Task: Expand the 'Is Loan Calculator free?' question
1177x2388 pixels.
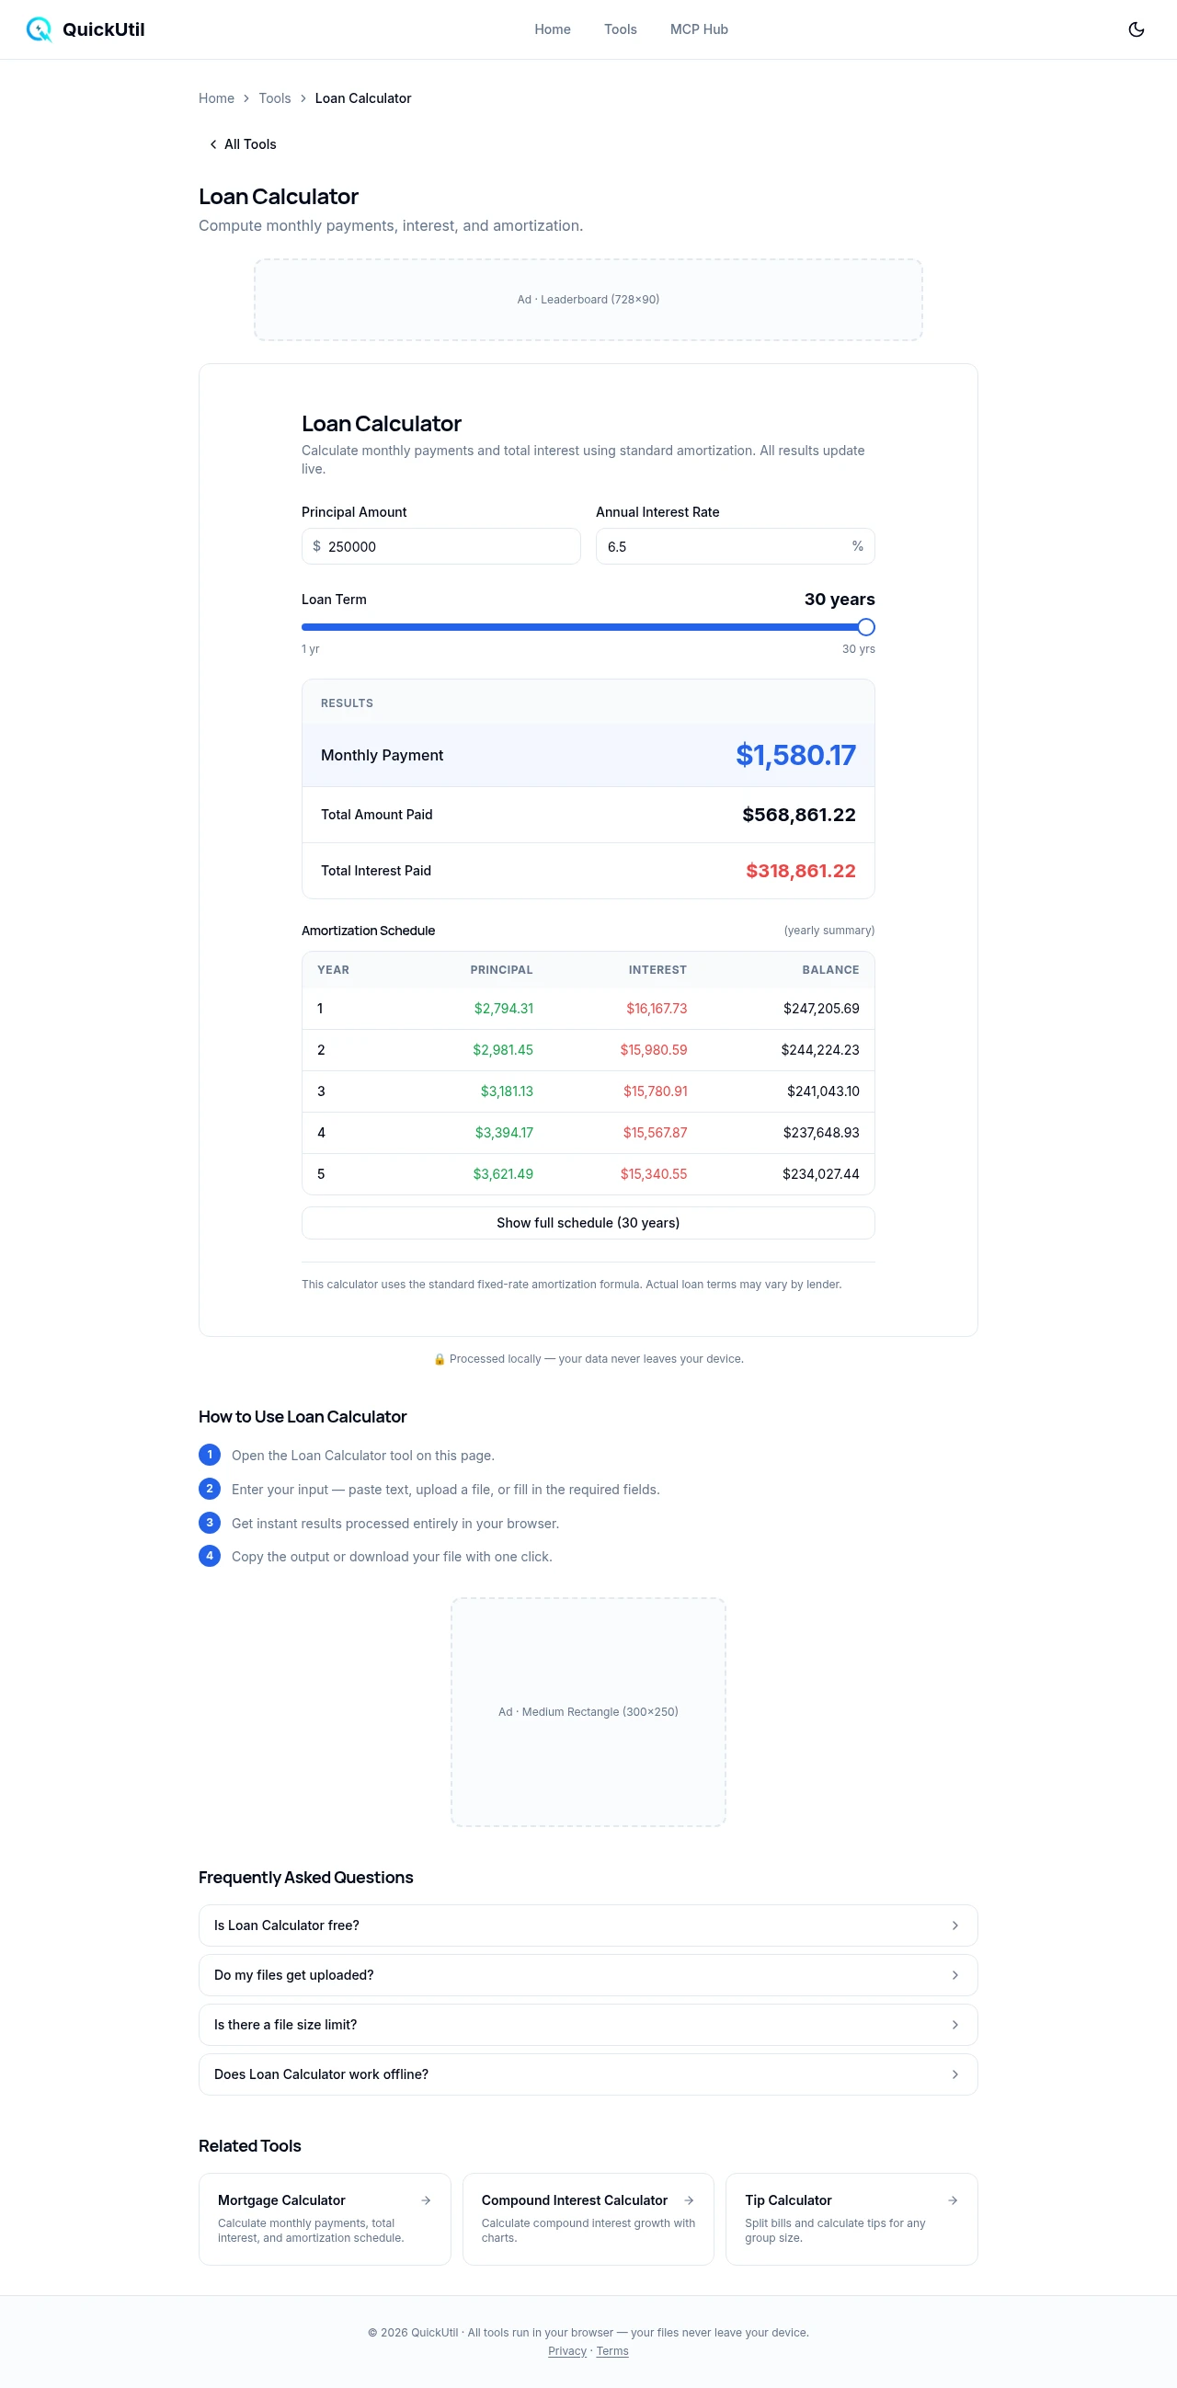Action: 588,1925
